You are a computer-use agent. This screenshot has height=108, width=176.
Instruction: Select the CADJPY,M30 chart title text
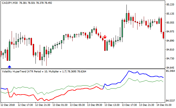[10, 3]
